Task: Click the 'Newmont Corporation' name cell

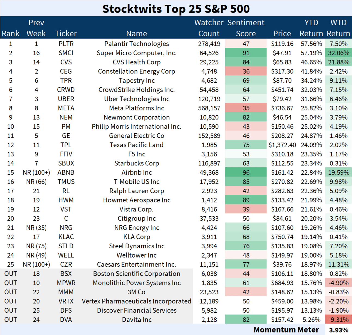Action: point(137,117)
